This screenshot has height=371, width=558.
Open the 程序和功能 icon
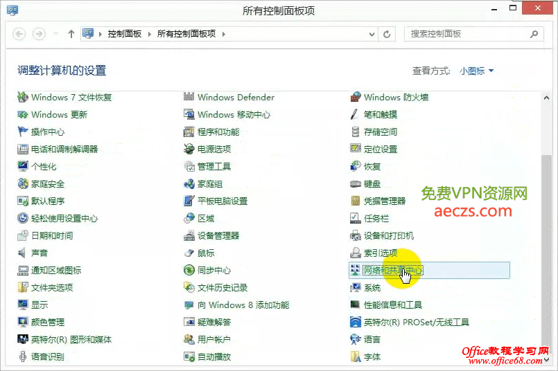(189, 132)
